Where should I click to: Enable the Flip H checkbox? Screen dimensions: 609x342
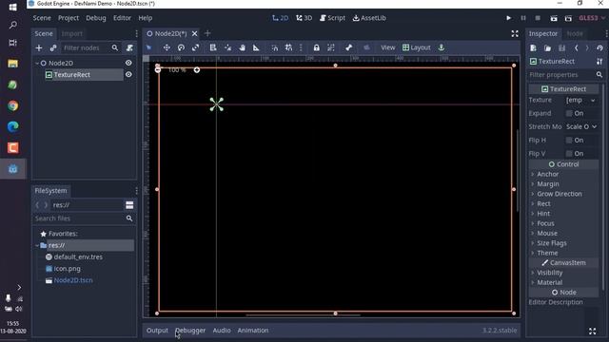point(569,140)
